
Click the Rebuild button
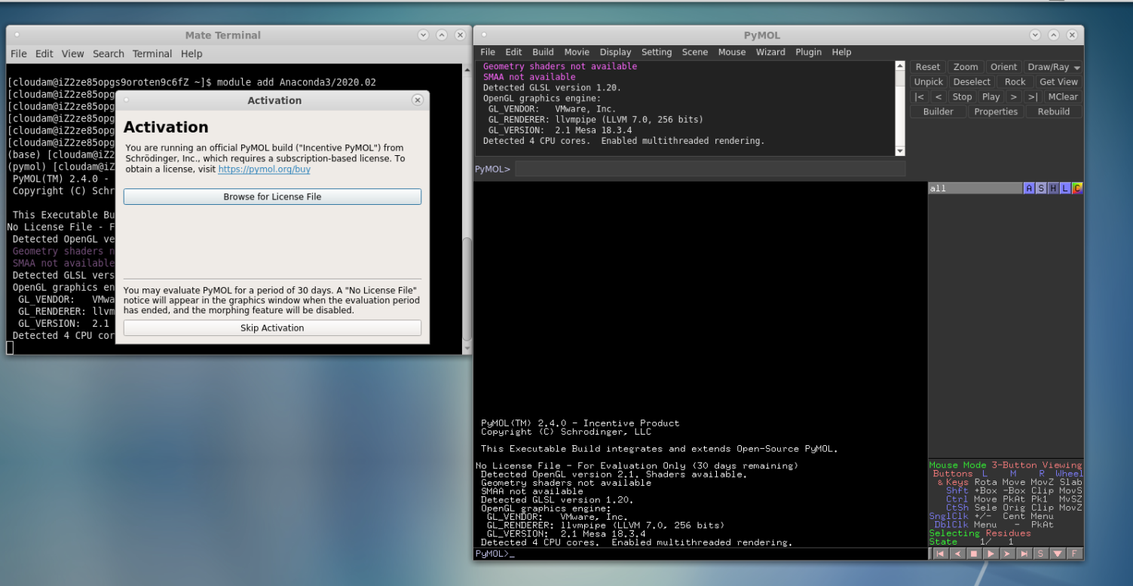point(1053,111)
